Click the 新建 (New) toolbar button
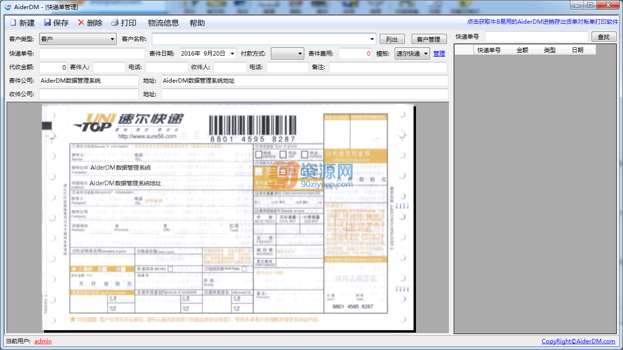 [x=22, y=23]
